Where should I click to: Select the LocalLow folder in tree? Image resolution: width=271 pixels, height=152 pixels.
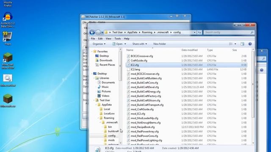[109, 114]
